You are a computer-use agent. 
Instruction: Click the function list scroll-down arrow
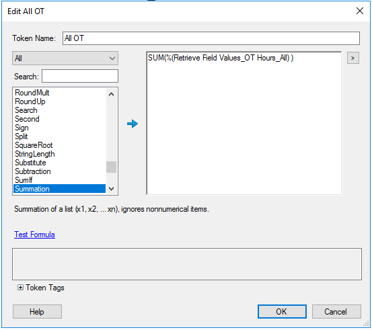click(x=111, y=189)
